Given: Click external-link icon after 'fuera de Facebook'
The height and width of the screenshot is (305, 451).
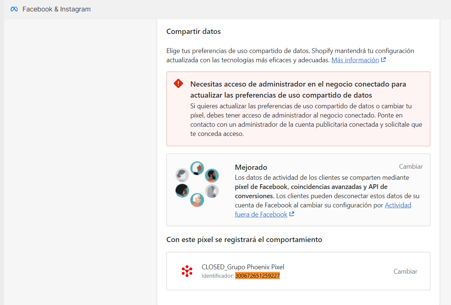Looking at the screenshot, I should (x=292, y=214).
